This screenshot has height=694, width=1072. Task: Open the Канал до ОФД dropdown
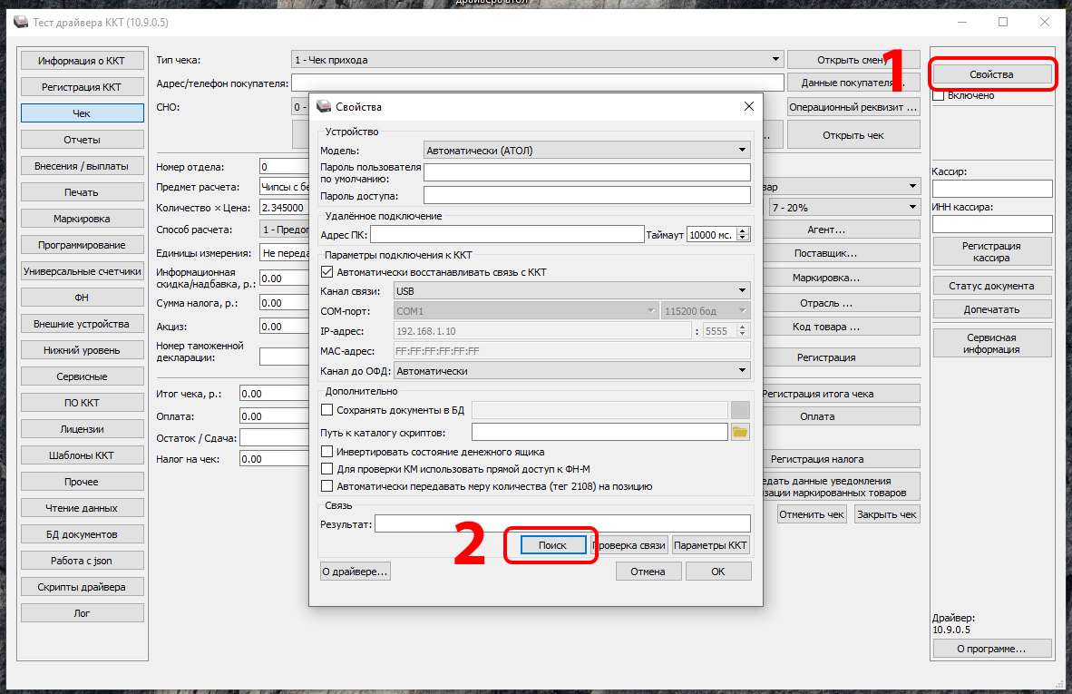pos(742,370)
